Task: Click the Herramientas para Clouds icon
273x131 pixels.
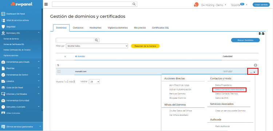Action: pyautogui.click(x=3, y=62)
